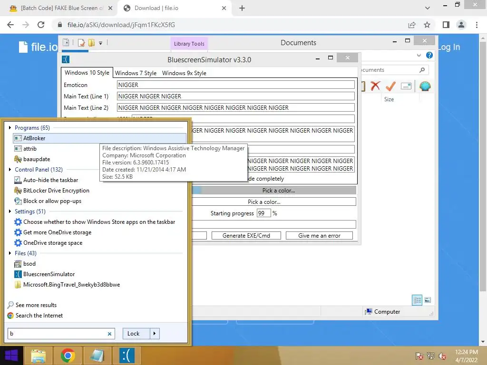Open the Chrome profile avatar
The height and width of the screenshot is (365, 487).
(x=461, y=25)
